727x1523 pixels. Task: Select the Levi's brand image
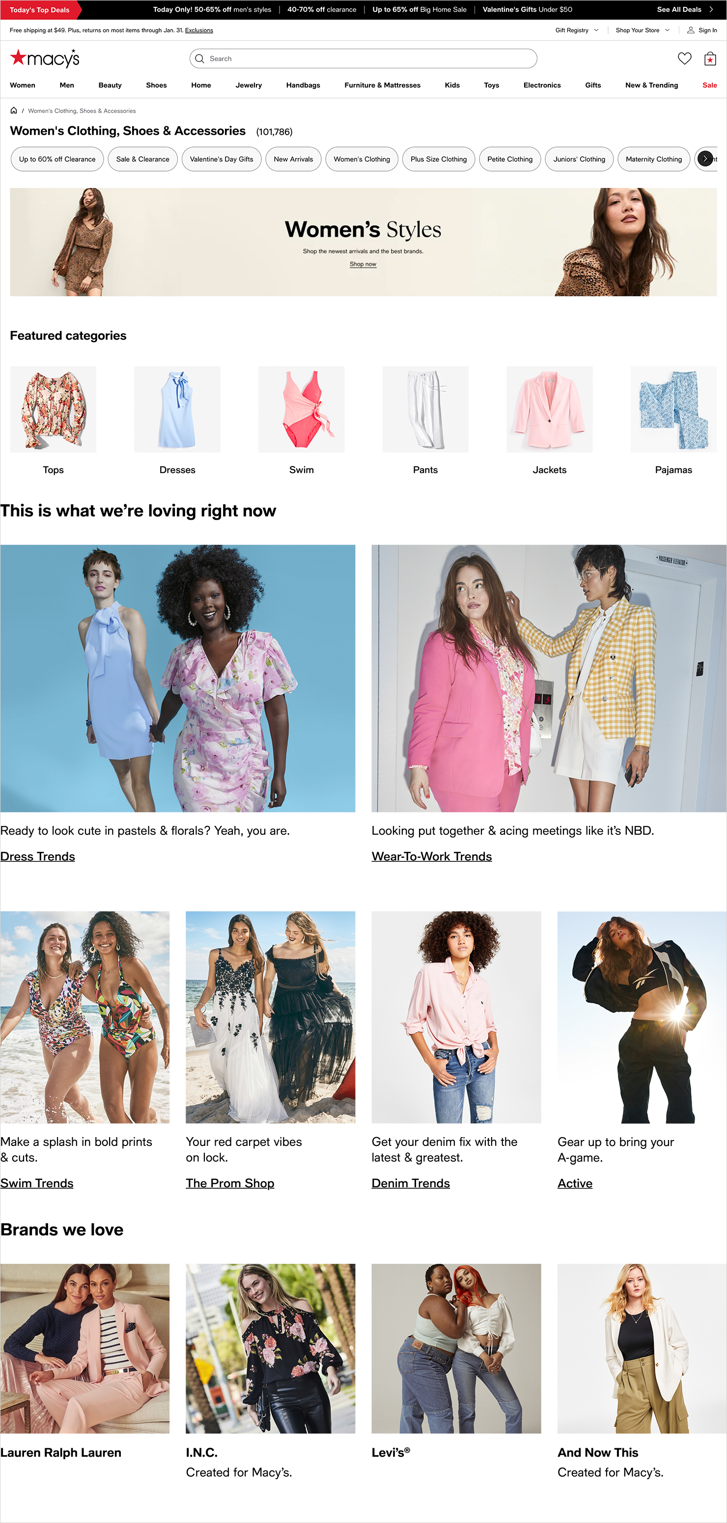coord(456,1348)
